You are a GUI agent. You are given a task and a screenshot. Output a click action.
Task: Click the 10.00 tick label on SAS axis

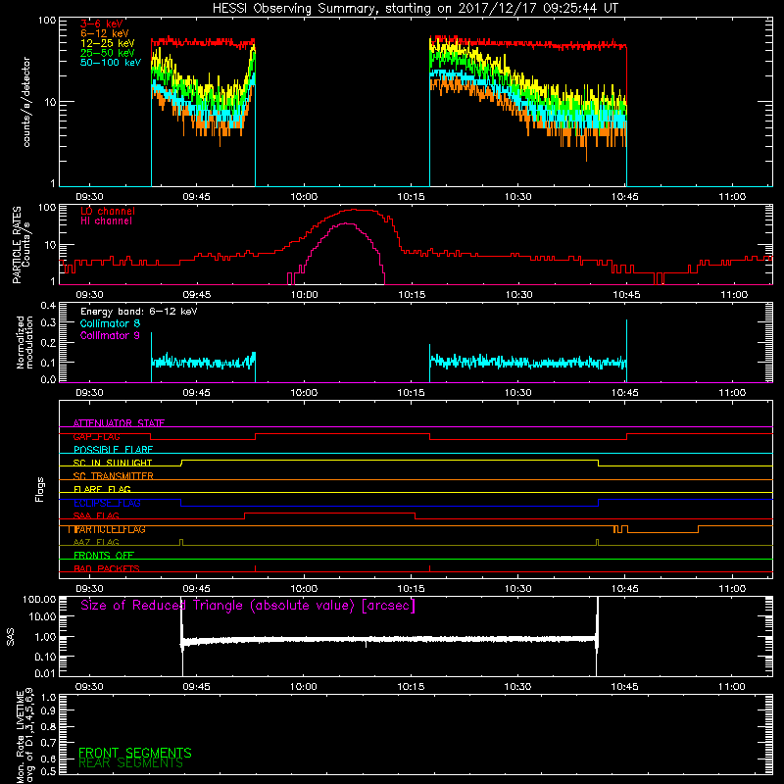pos(42,617)
